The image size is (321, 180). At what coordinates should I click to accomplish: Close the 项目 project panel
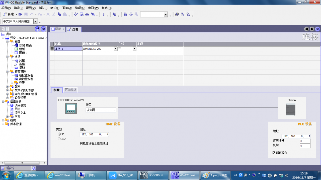click(43, 29)
